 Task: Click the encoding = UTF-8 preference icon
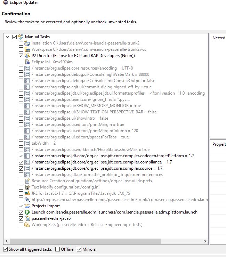point(27,68)
